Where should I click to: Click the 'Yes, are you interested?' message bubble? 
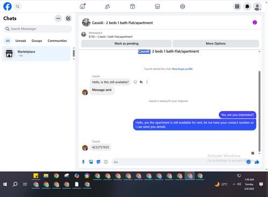(237, 115)
